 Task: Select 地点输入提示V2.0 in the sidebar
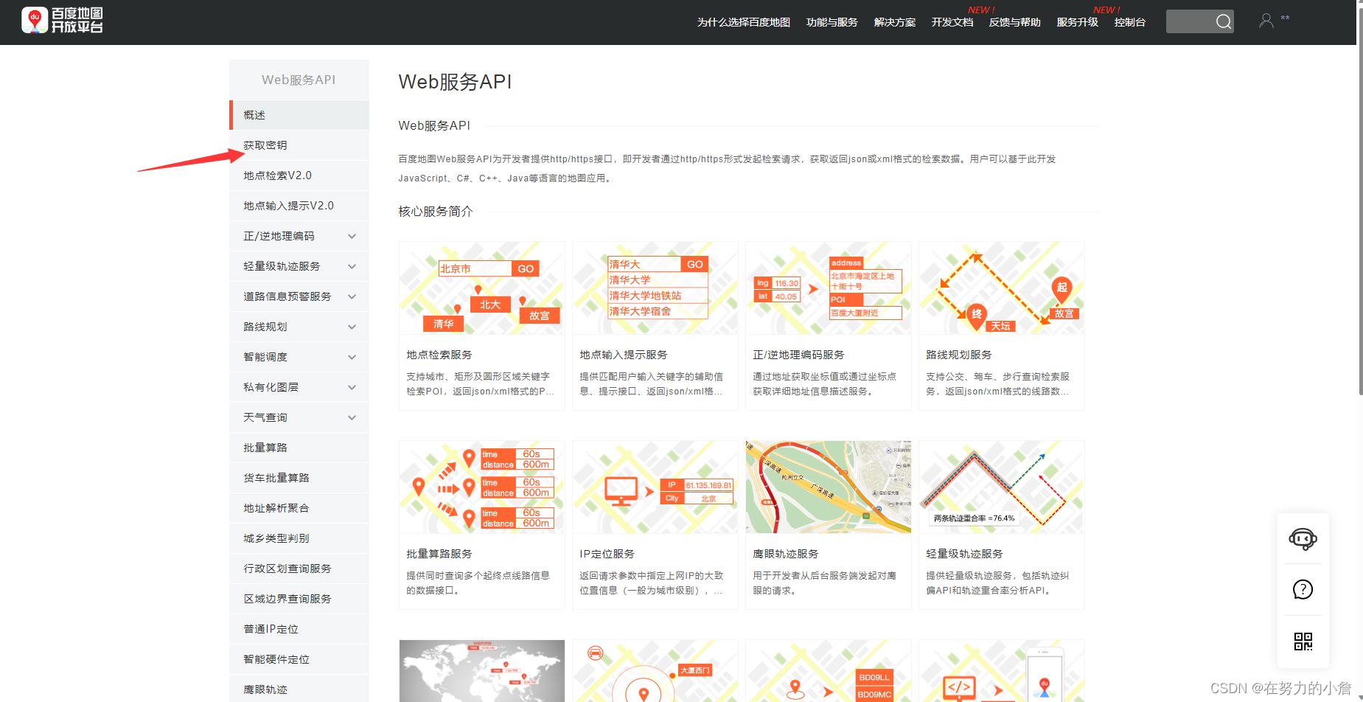(299, 206)
